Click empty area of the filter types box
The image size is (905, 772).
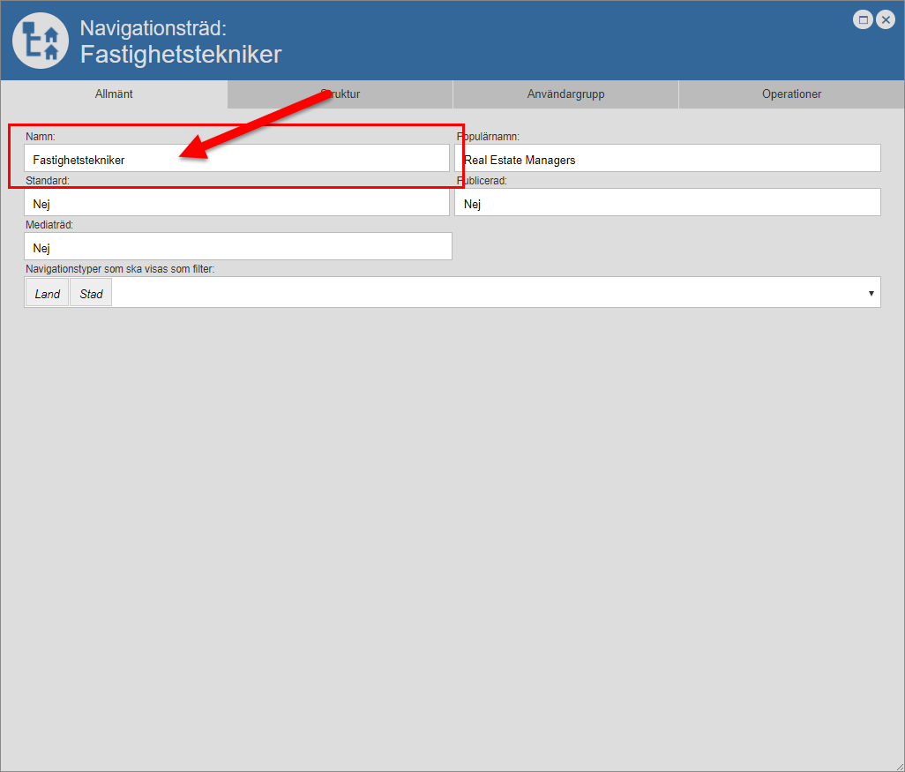[485, 293]
